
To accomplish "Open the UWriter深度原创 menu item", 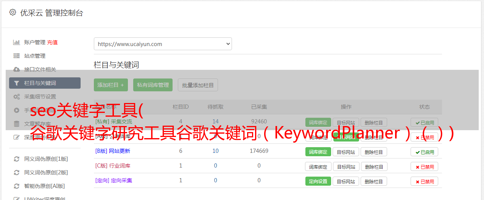I will pos(45,198).
